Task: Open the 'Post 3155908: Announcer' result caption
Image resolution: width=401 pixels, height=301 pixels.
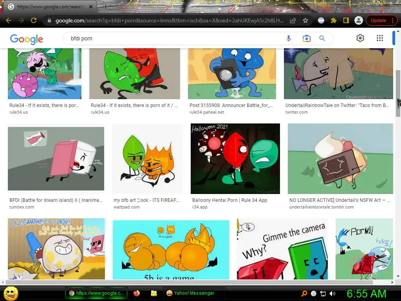Action: click(x=231, y=105)
